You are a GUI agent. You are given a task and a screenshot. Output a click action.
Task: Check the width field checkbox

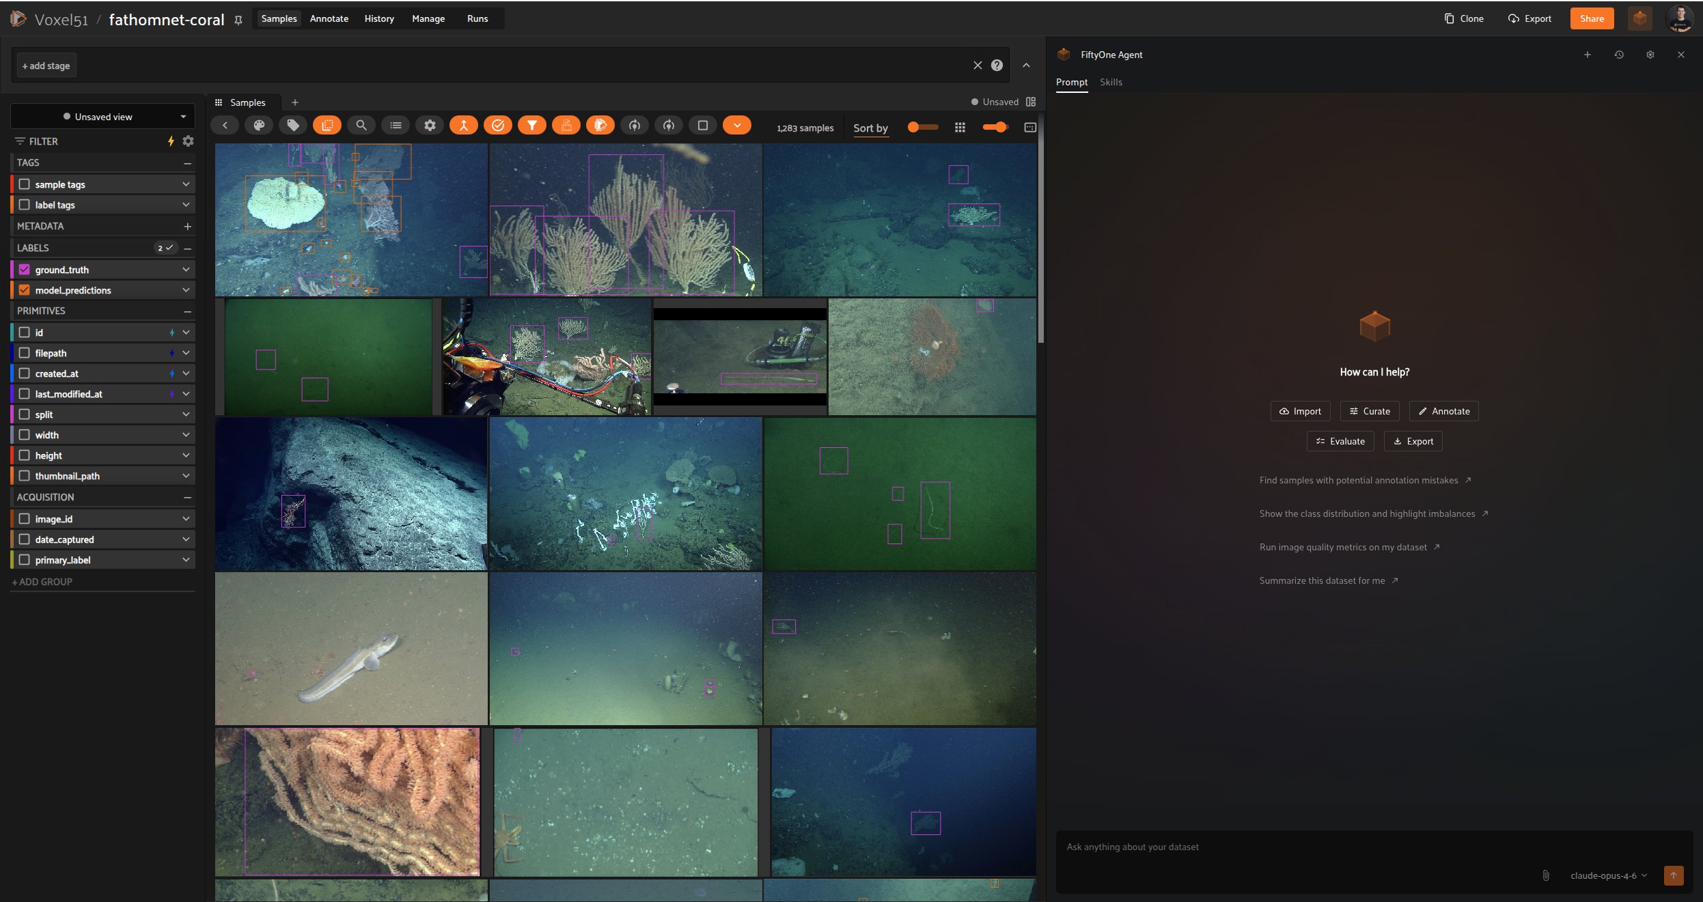point(25,434)
